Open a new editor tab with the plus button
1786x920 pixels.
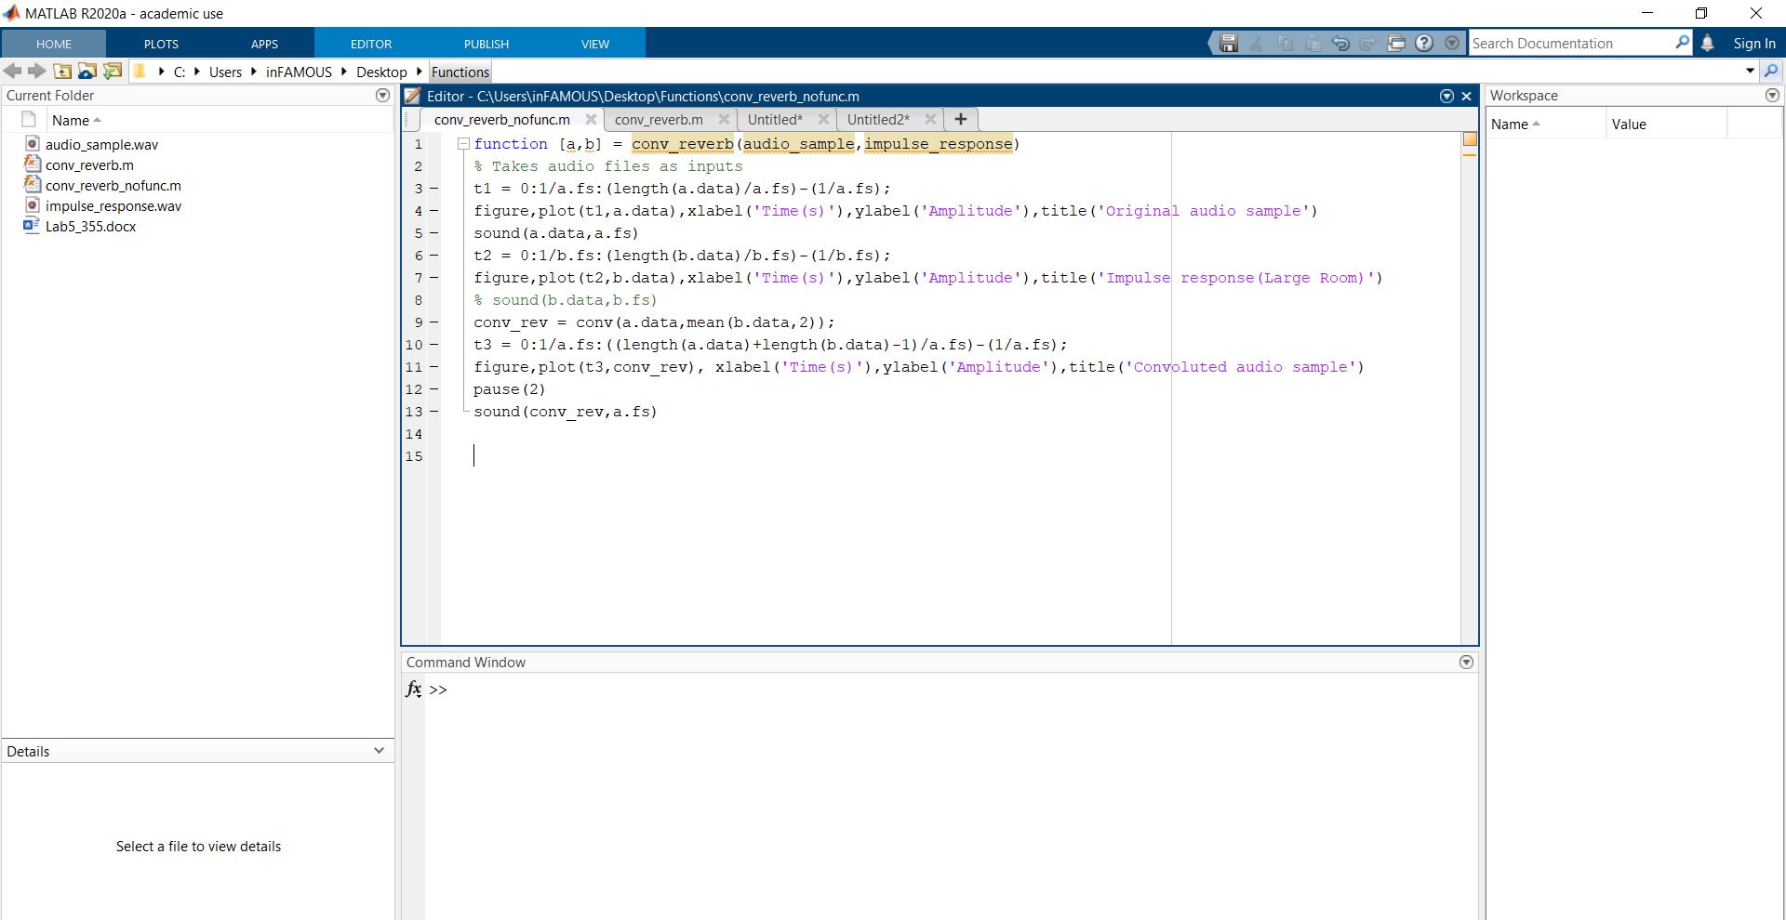click(960, 119)
